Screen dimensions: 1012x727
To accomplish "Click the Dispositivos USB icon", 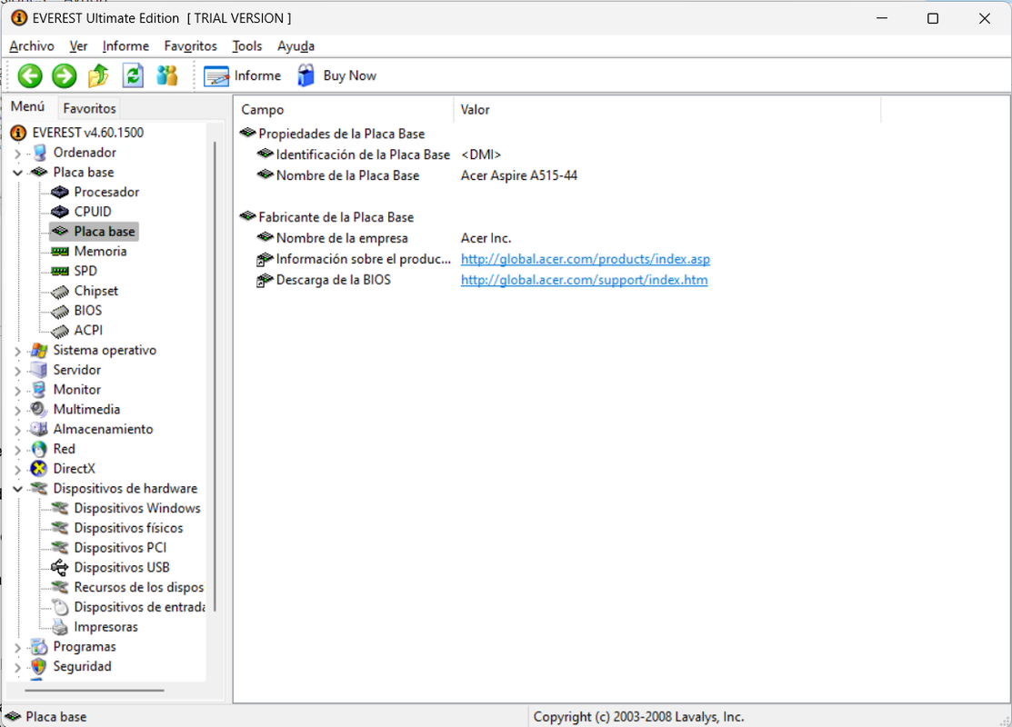I will [60, 568].
